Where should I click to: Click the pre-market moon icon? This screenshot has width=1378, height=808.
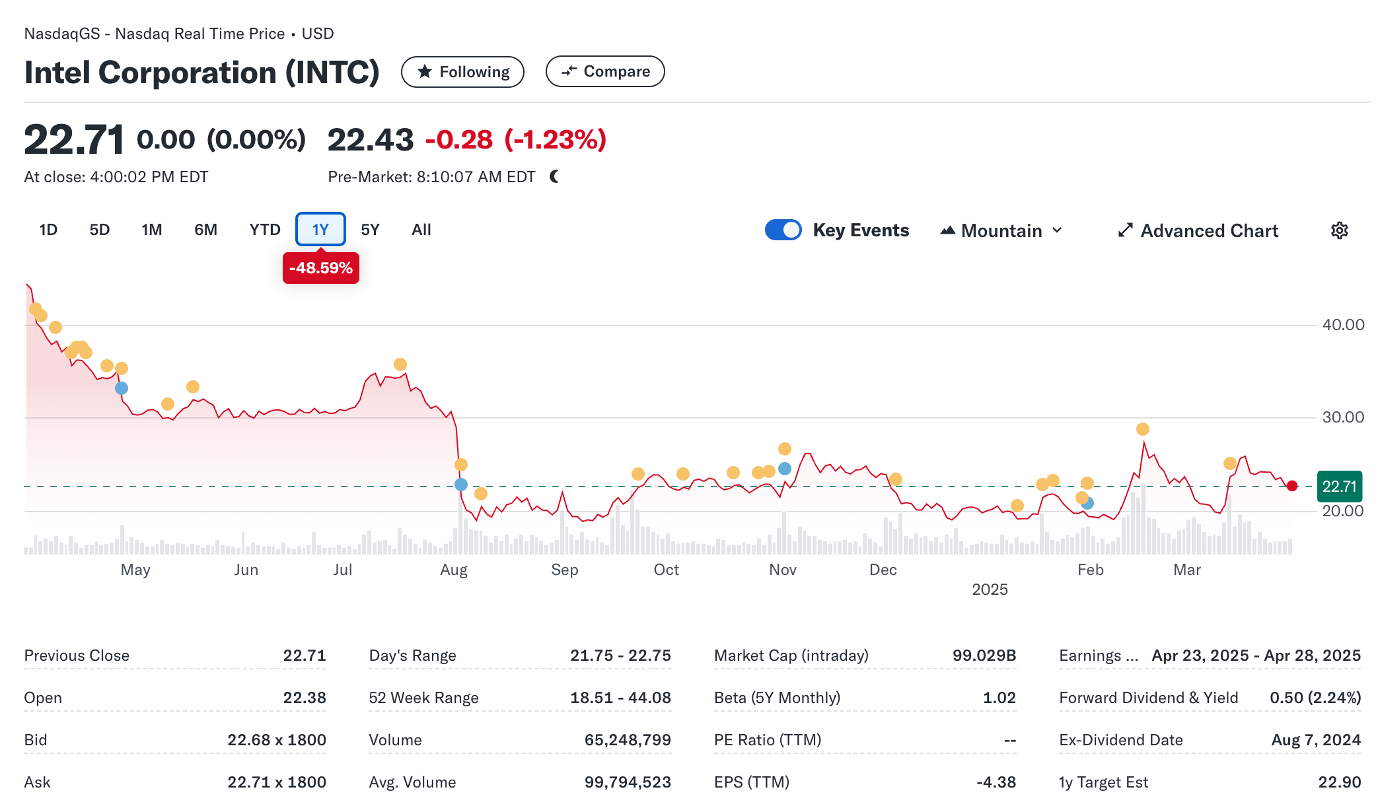coord(554,176)
